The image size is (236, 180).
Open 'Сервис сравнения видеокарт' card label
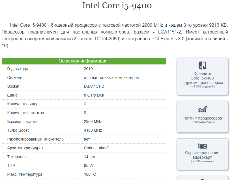click(202, 155)
